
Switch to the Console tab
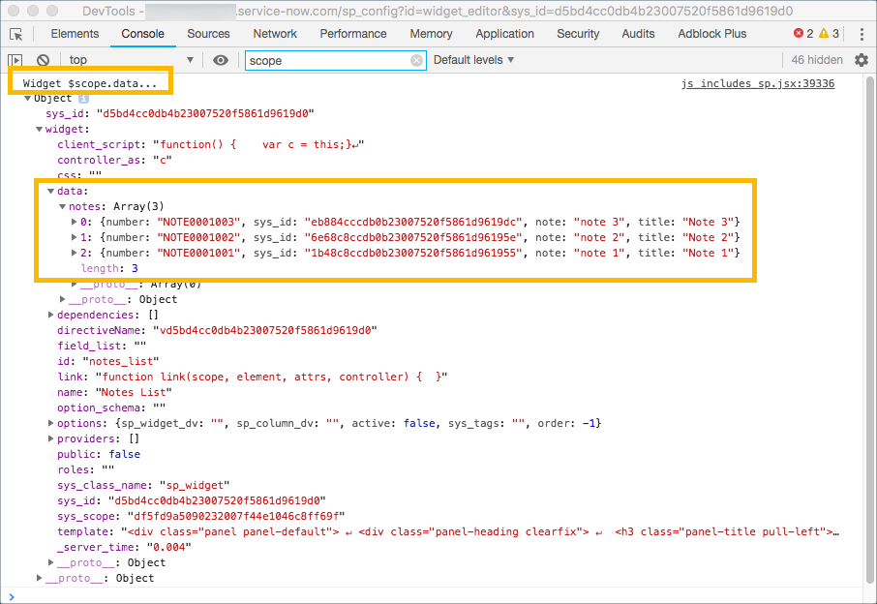click(142, 34)
